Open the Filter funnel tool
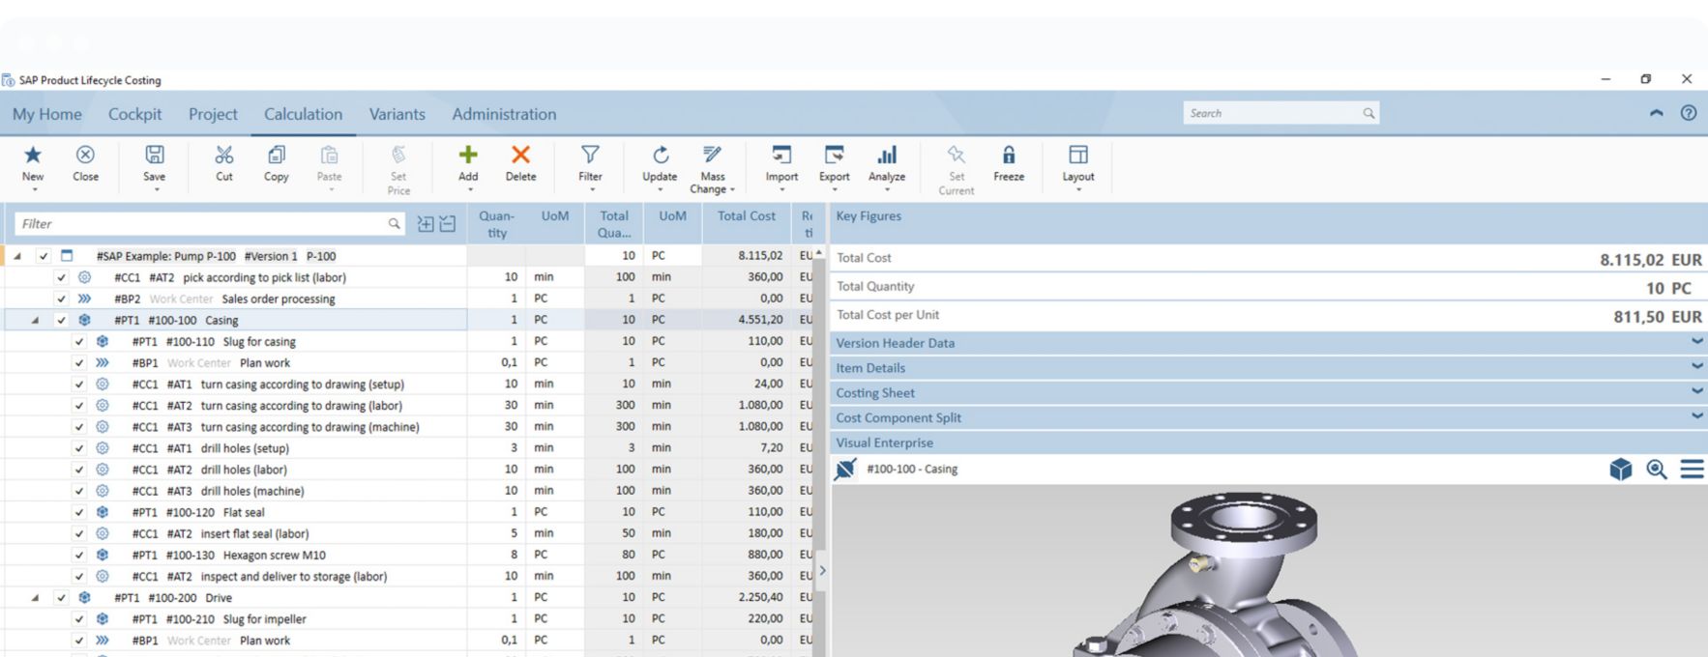The width and height of the screenshot is (1708, 657). (x=590, y=156)
